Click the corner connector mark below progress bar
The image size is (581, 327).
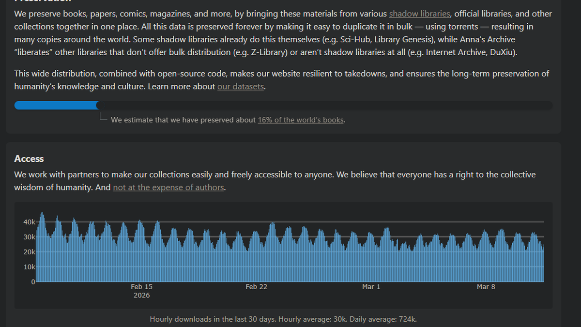click(102, 117)
